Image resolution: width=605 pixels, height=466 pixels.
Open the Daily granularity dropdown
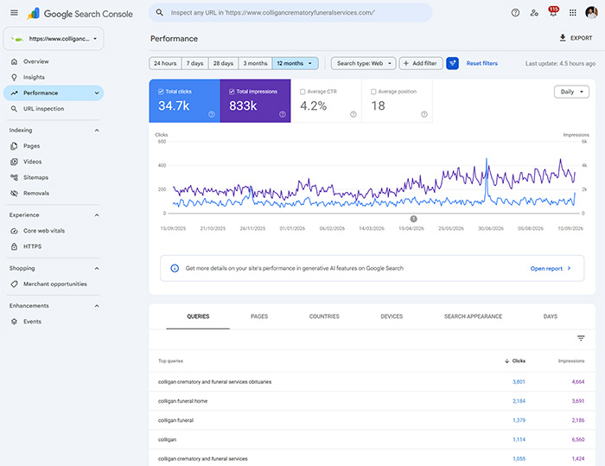click(x=571, y=92)
